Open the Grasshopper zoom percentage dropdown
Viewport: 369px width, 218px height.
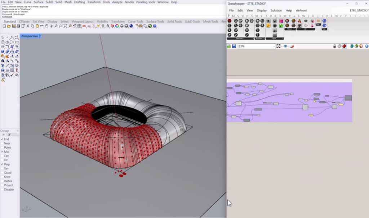[275, 46]
